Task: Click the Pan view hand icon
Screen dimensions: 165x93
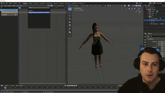Action: (x=132, y=9)
